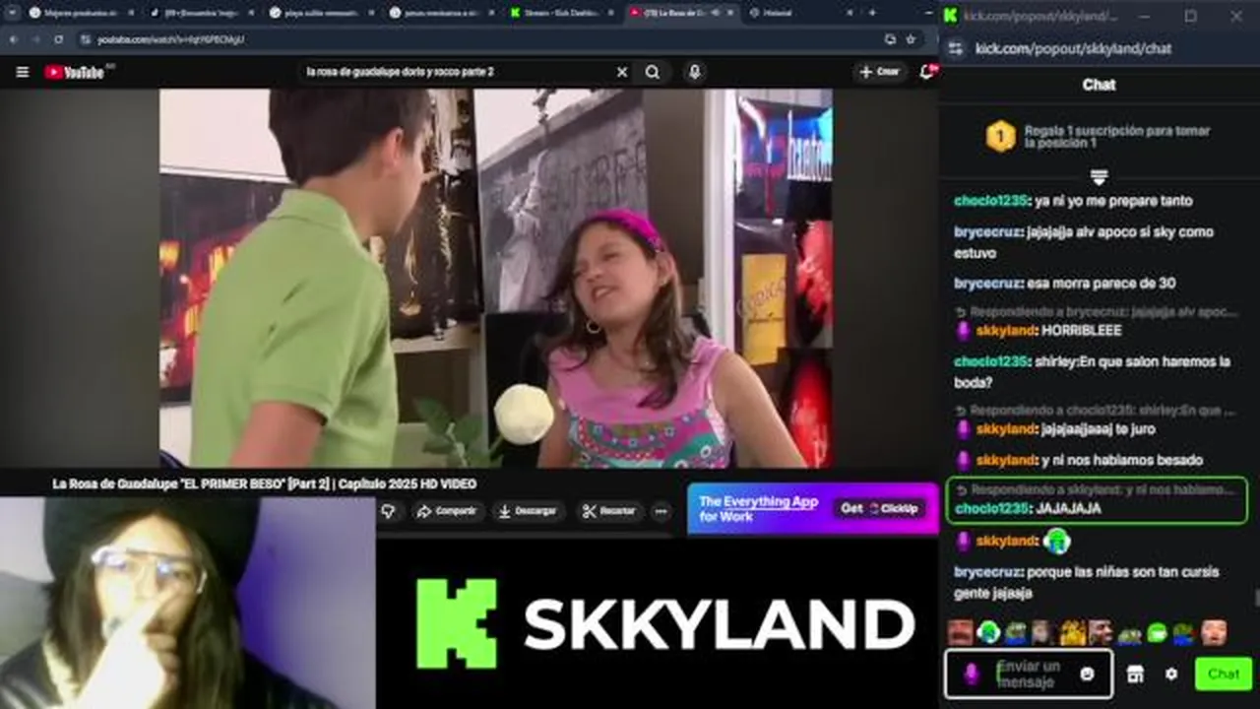This screenshot has height=709, width=1260.
Task: Go back in the browser
Action: 14,39
